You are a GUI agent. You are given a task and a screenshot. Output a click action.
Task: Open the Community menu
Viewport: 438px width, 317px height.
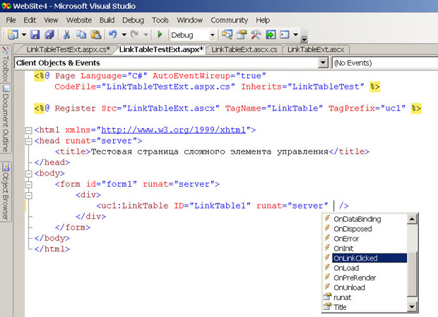coord(230,20)
